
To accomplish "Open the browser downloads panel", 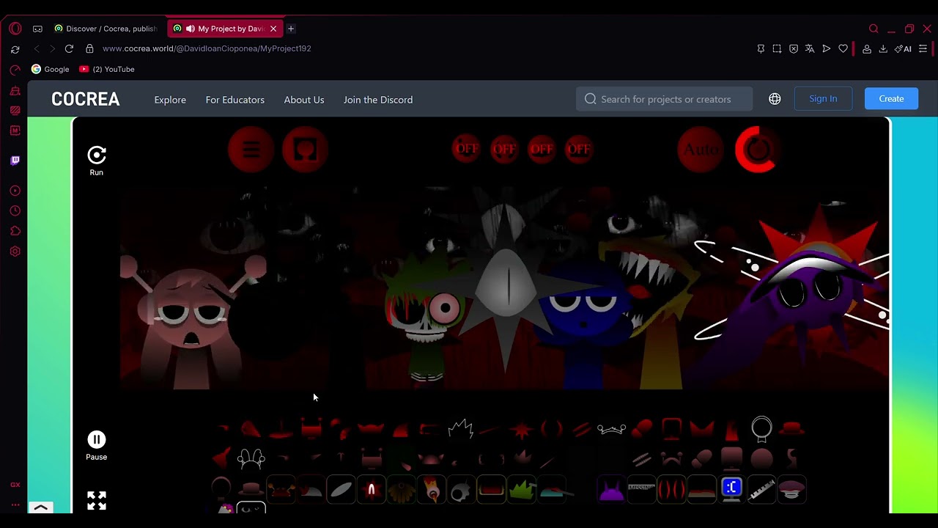I will (x=883, y=48).
